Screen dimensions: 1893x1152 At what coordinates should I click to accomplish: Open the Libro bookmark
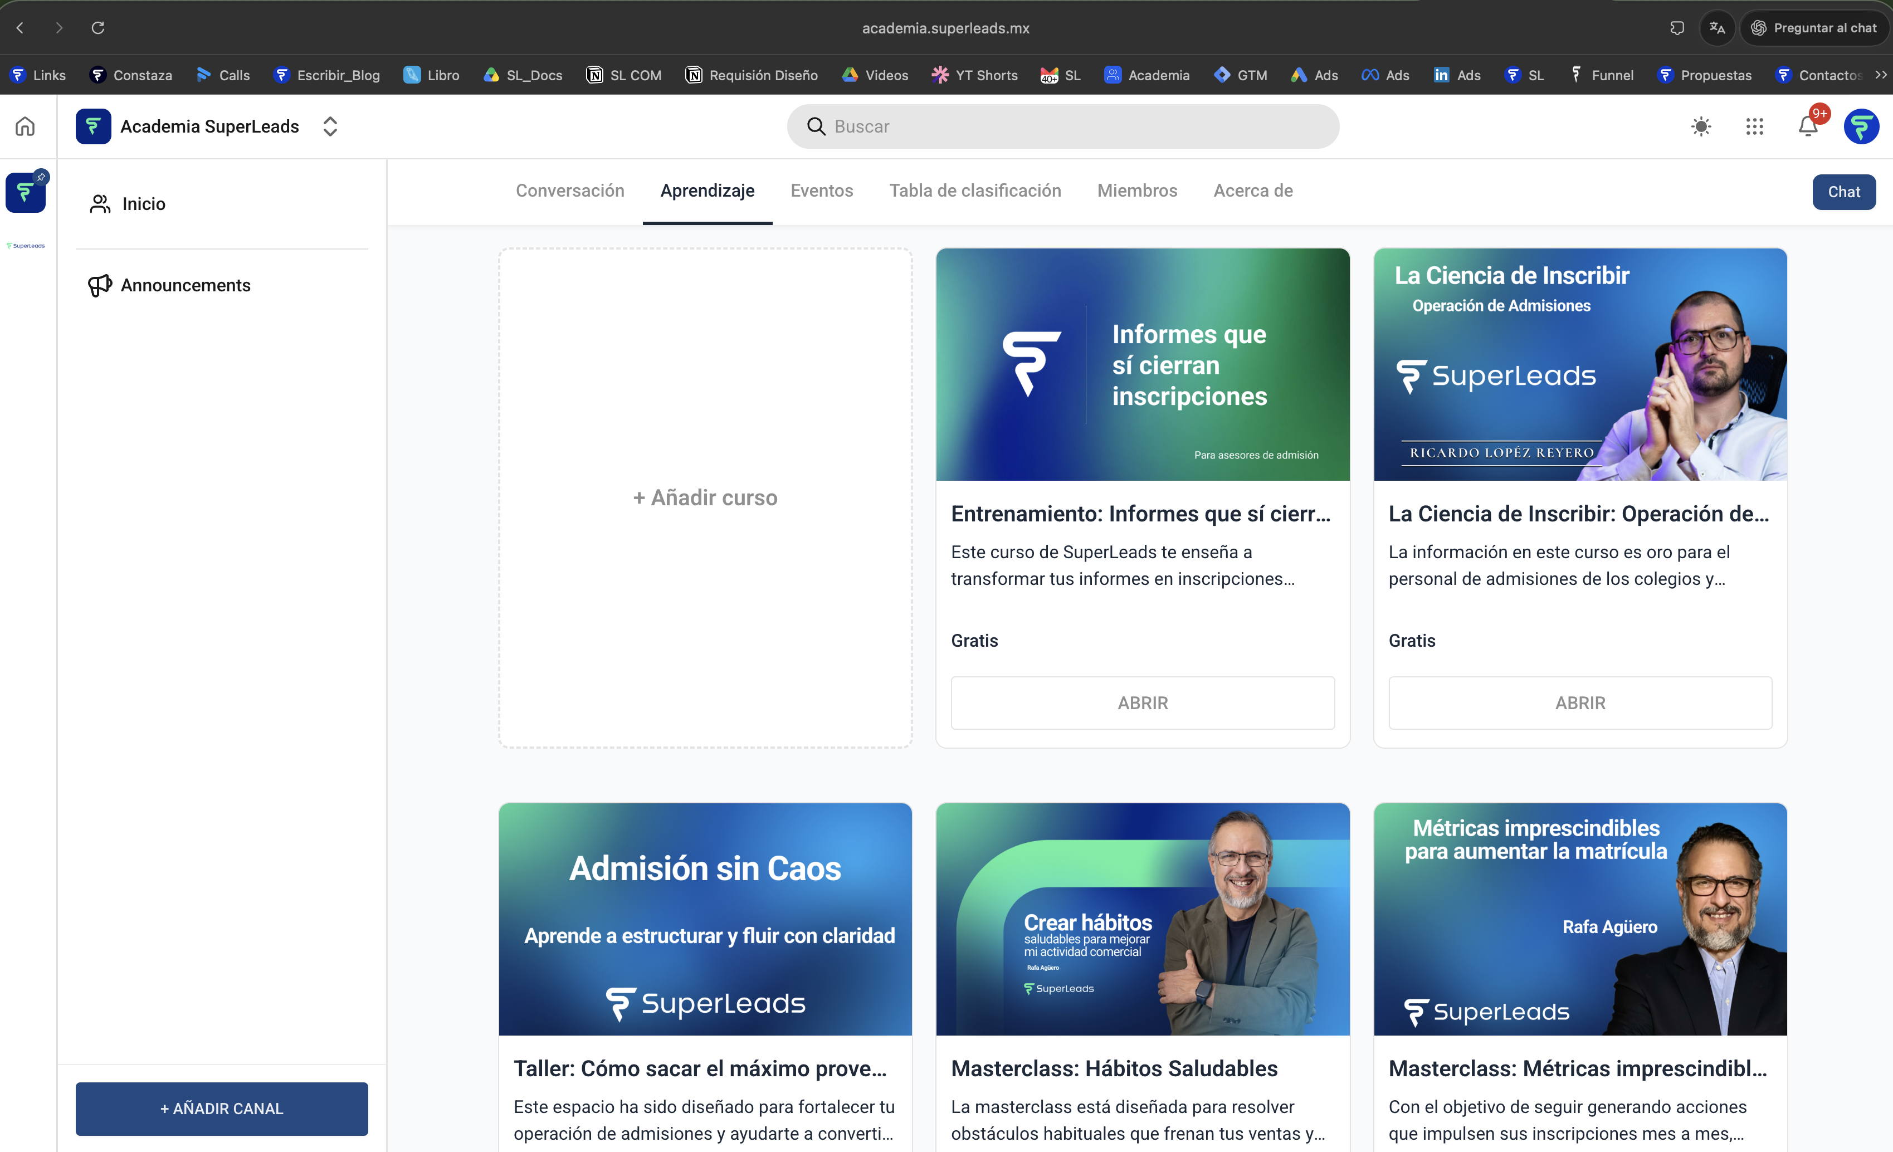[x=431, y=75]
